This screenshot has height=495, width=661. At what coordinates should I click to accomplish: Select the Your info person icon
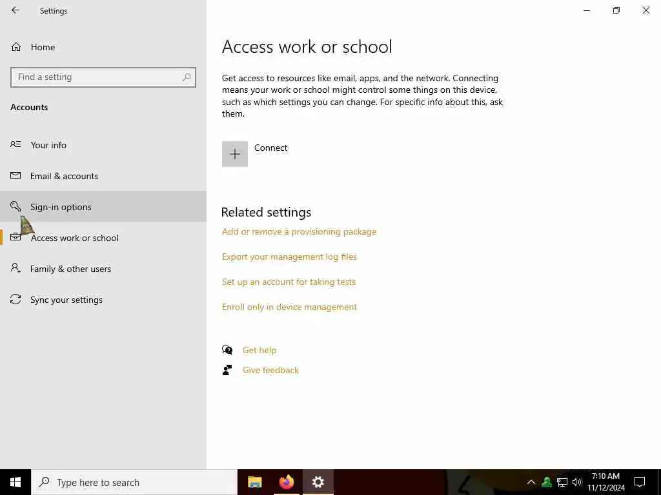pyautogui.click(x=15, y=144)
